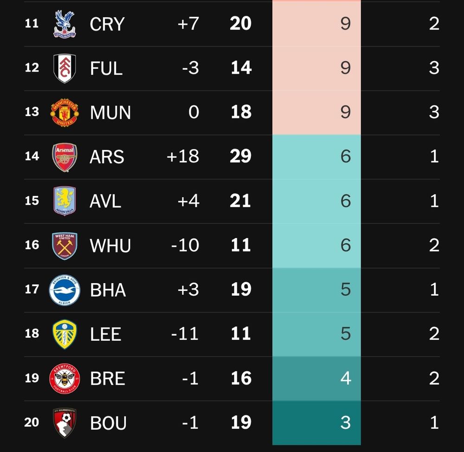
Task: Click the Brighton & Hove Albion crest
Action: tap(64, 290)
